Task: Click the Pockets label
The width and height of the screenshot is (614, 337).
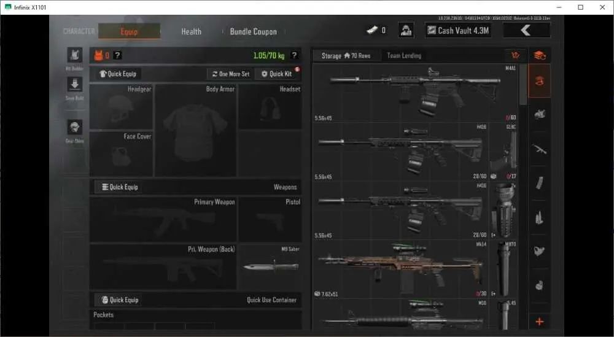Action: (x=103, y=315)
